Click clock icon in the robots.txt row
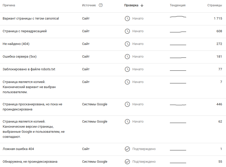Image resolution: width=226 pixels, height=167 pixels. click(x=127, y=69)
